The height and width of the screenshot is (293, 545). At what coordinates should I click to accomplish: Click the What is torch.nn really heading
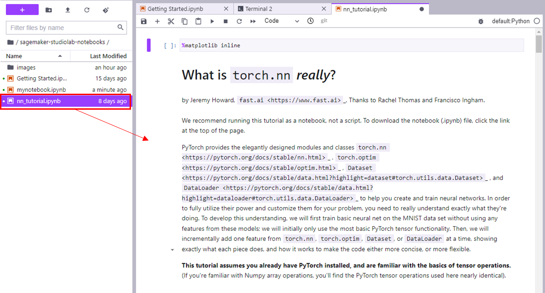click(x=259, y=75)
